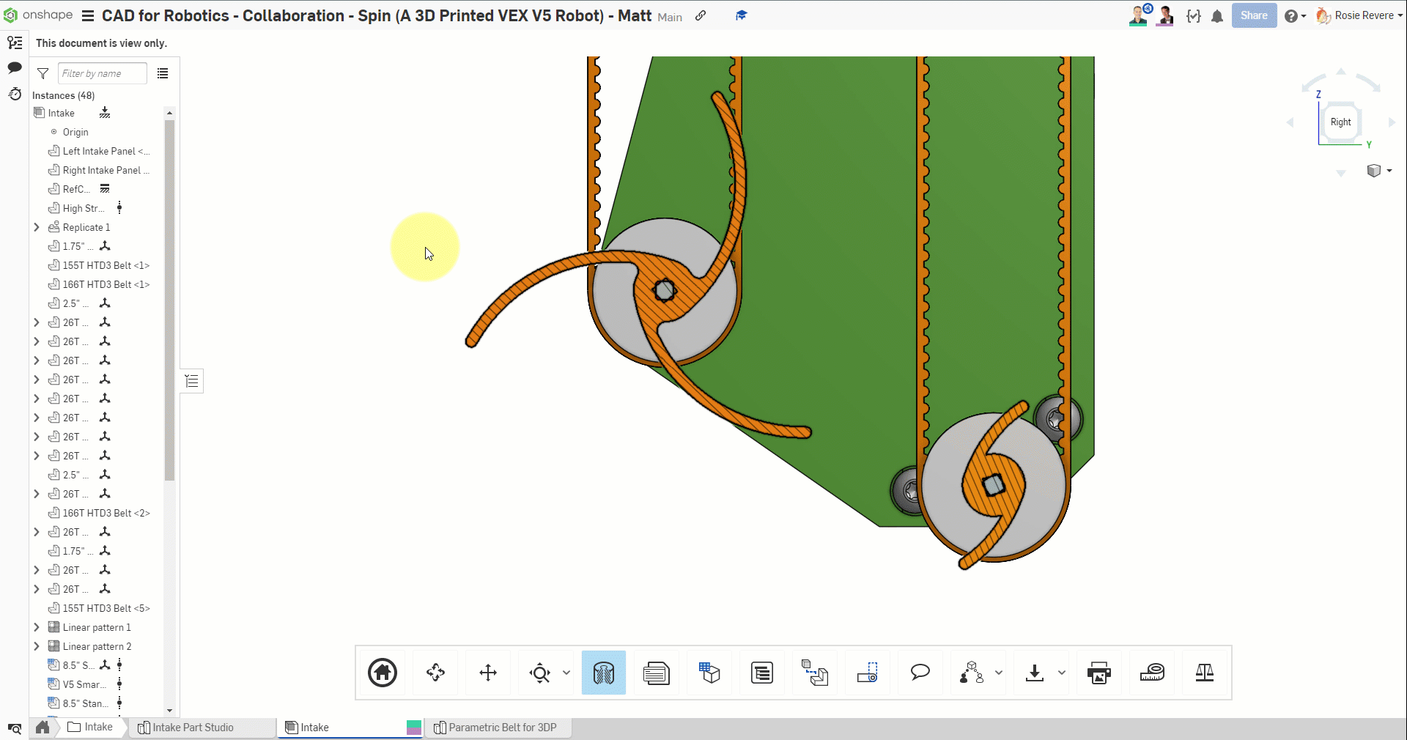Viewport: 1407px width, 740px height.
Task: Toggle the instance list view icon
Action: click(x=163, y=73)
